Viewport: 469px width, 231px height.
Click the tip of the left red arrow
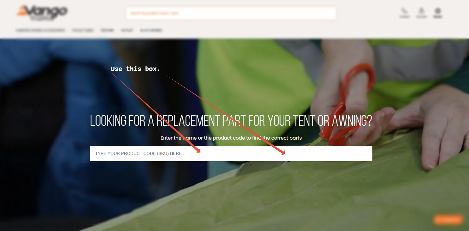[x=199, y=151]
